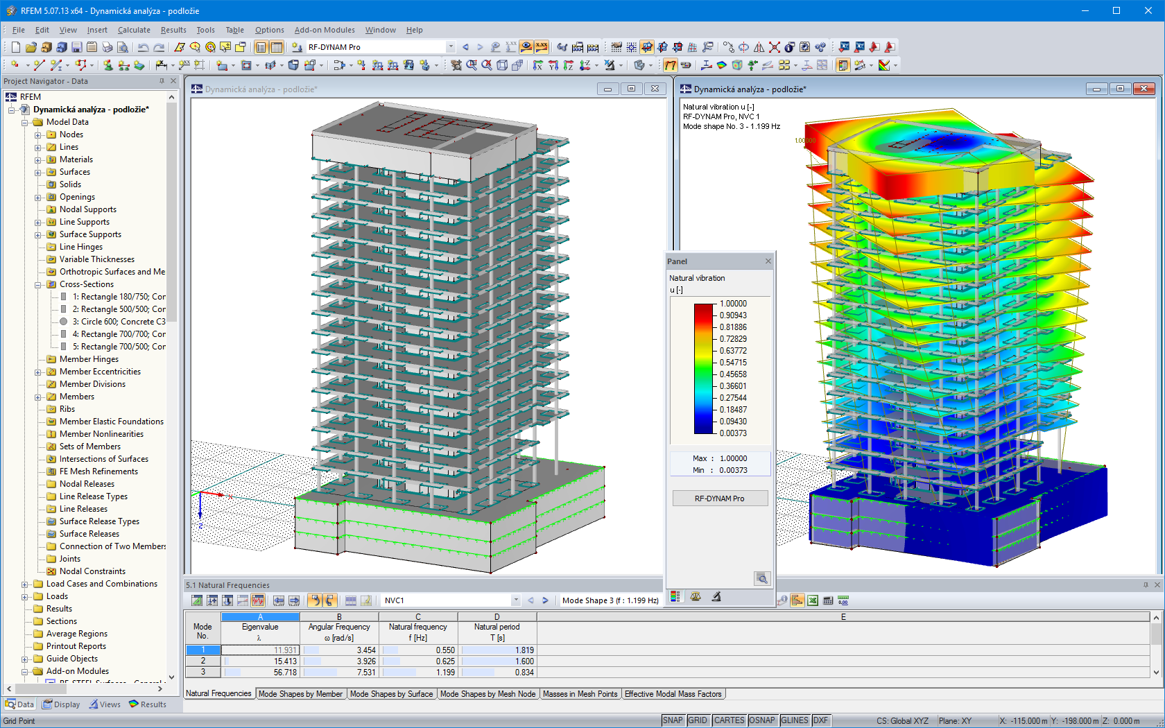Click the New model icon

point(15,47)
